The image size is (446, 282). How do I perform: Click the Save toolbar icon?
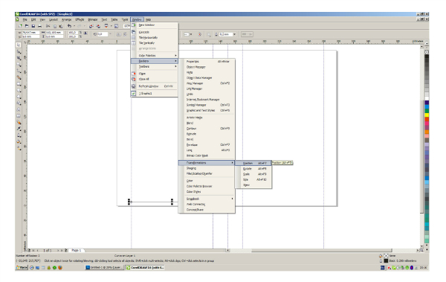click(x=33, y=26)
